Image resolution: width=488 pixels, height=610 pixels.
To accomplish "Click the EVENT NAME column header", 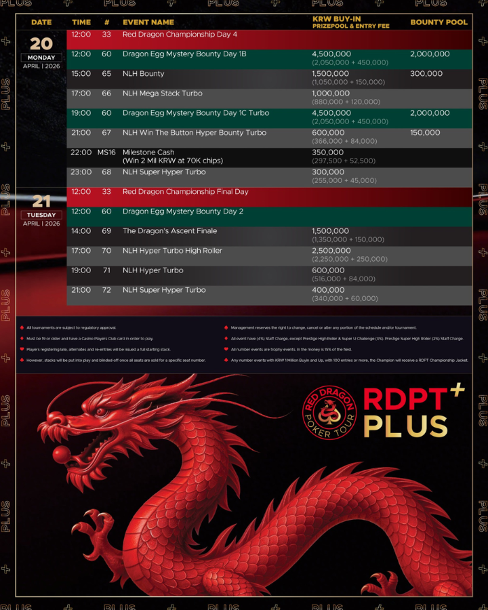I will tap(148, 22).
